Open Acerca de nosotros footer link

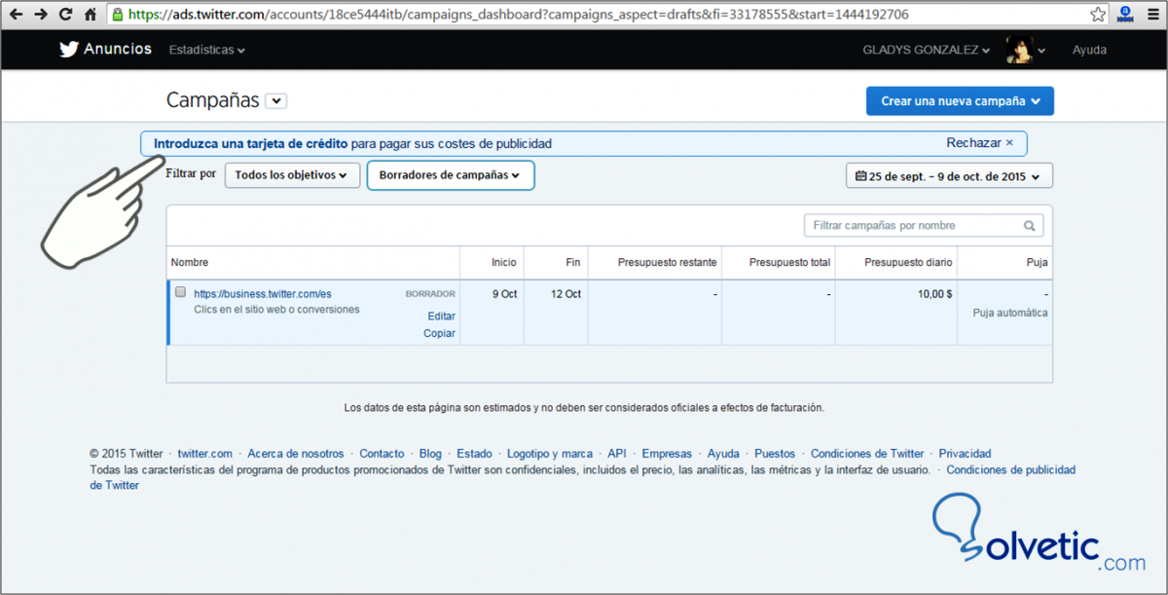[296, 454]
